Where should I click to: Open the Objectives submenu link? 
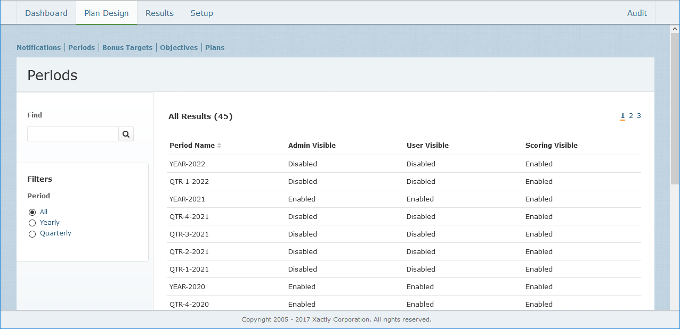pyautogui.click(x=179, y=48)
